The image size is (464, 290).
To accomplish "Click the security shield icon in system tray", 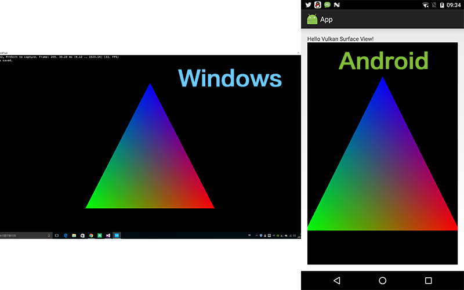I will (x=261, y=235).
